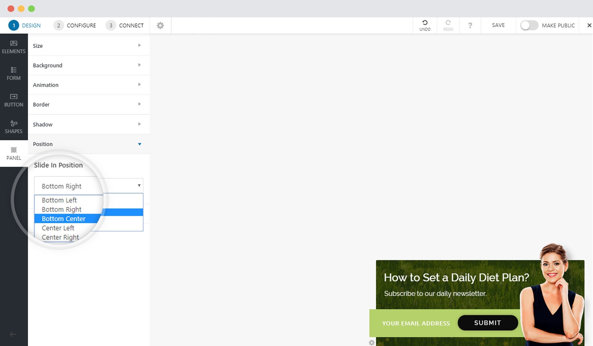Open the help question mark
This screenshot has width=593, height=346.
(470, 25)
